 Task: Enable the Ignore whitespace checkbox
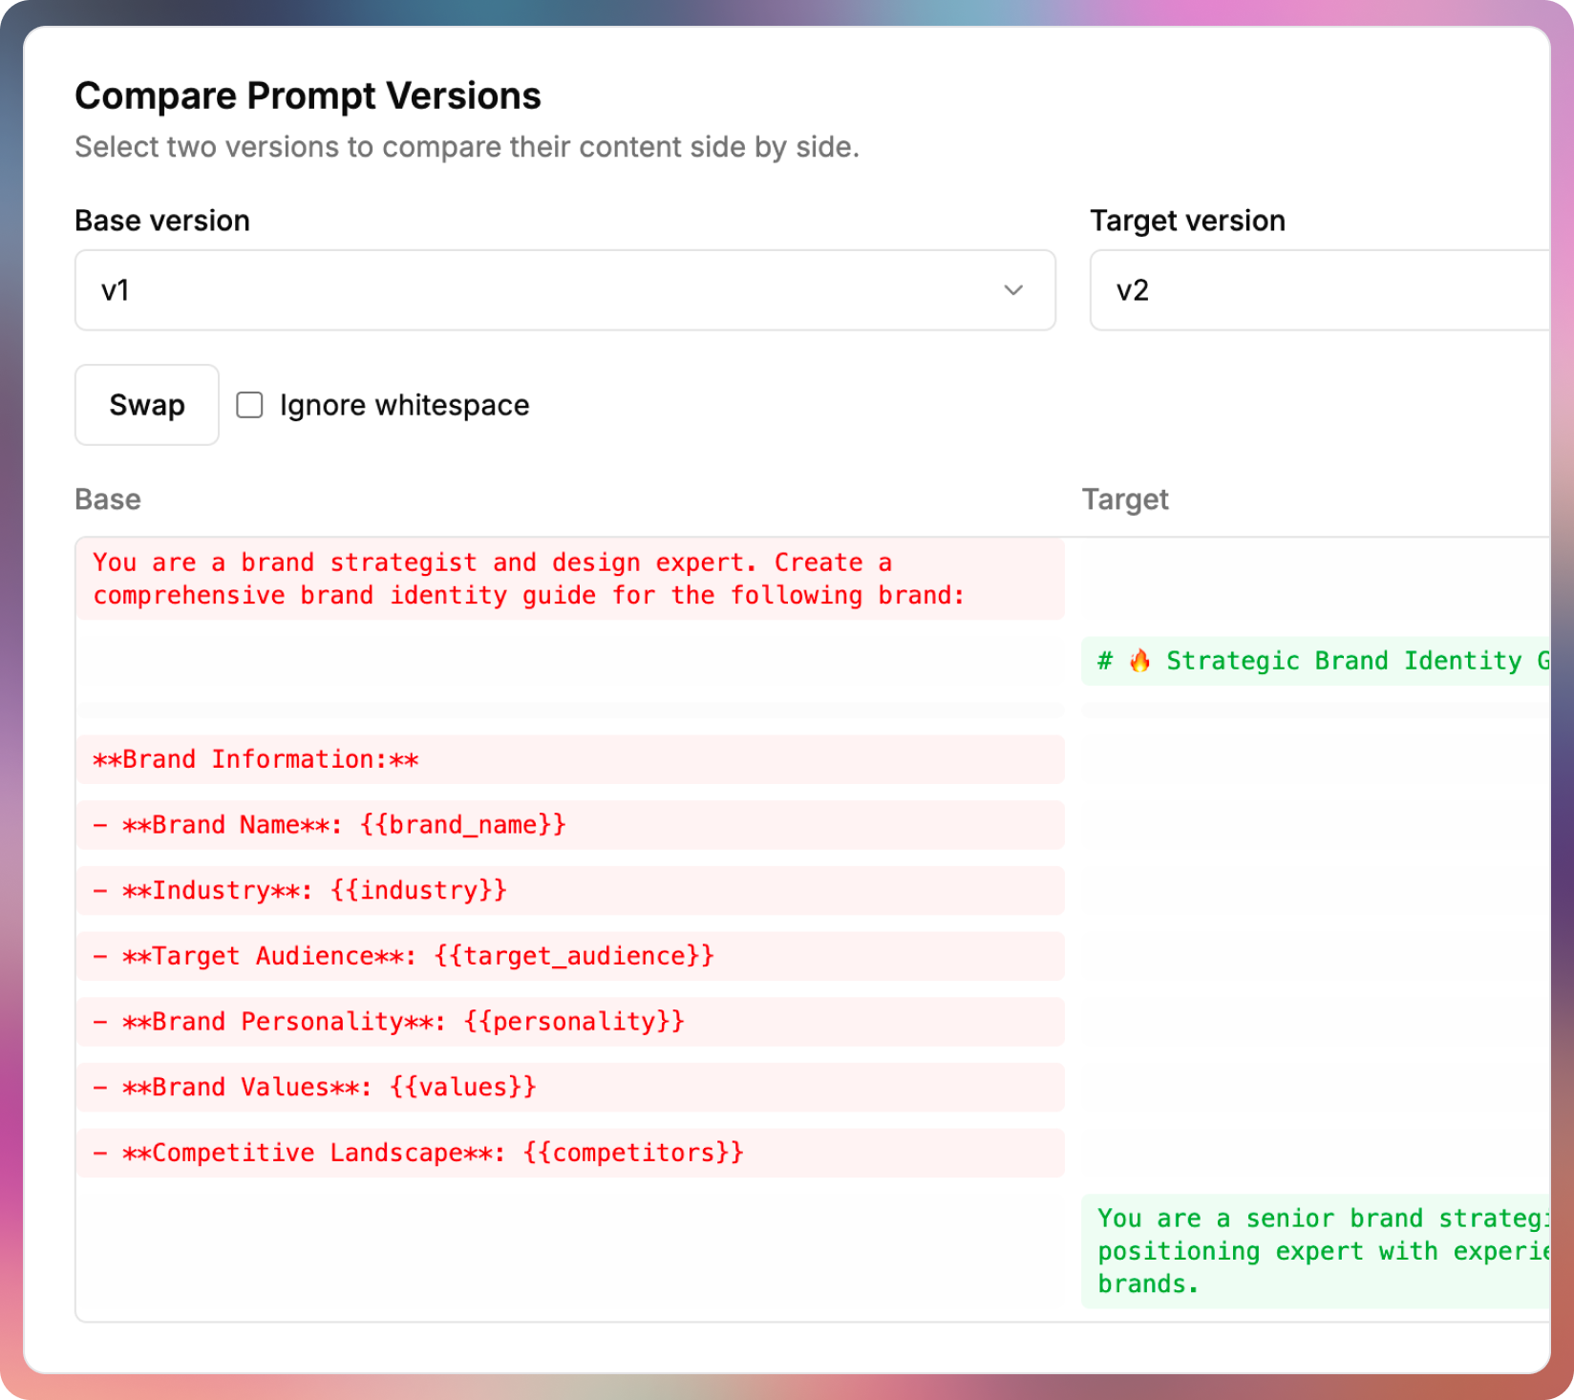250,405
